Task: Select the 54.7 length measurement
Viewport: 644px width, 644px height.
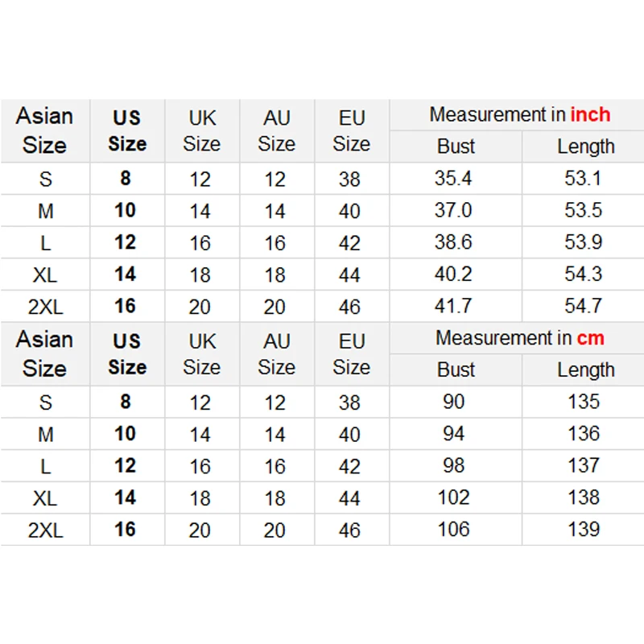Action: (584, 307)
